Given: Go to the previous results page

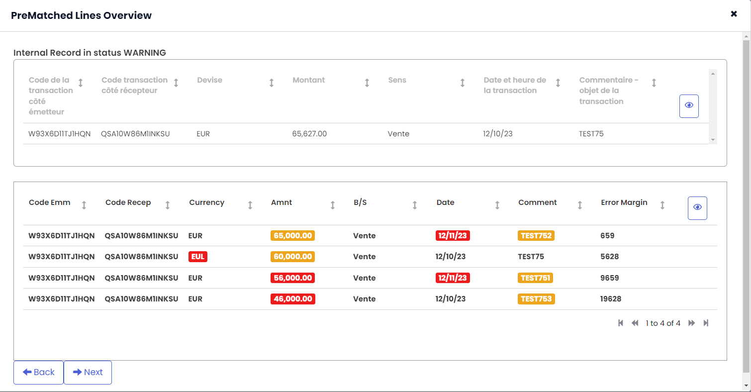Looking at the screenshot, I should (x=635, y=323).
